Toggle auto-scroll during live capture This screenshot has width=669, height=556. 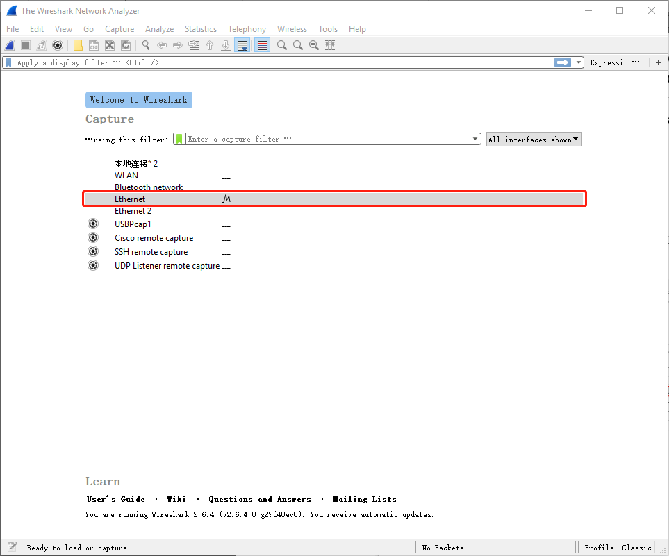pyautogui.click(x=242, y=45)
